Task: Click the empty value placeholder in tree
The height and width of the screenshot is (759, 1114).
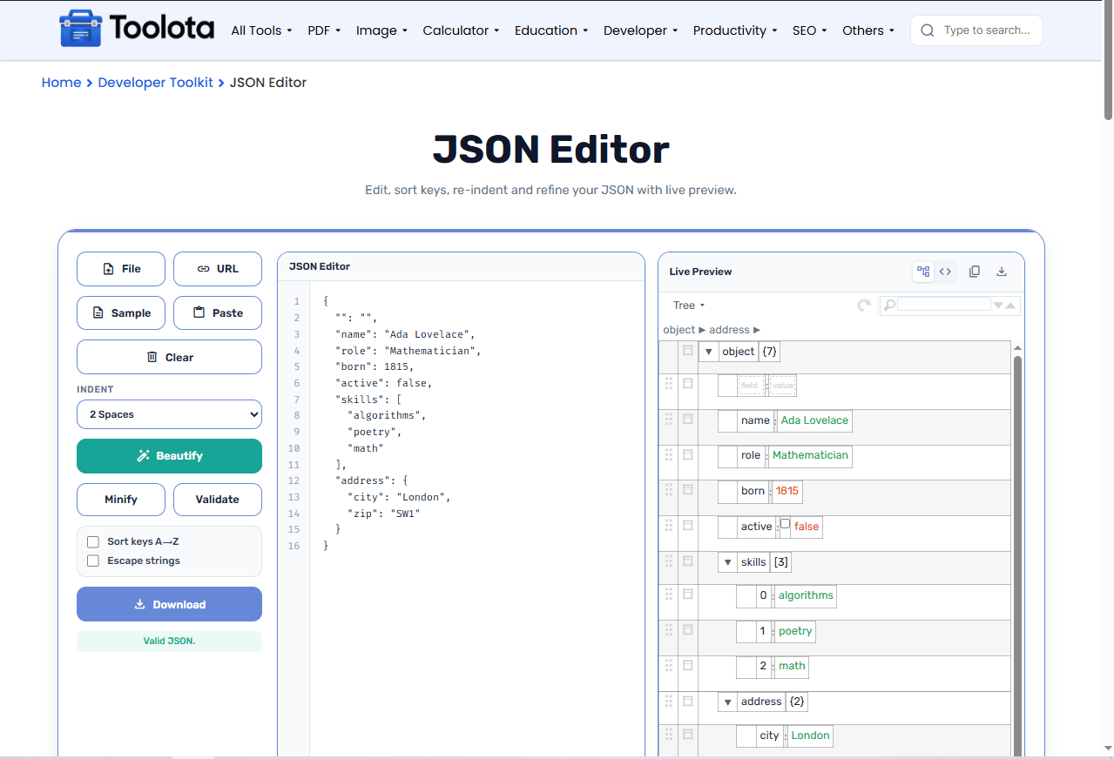Action: (783, 386)
